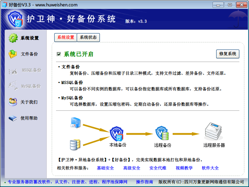249x187 pixels.
Task: Click the app icon in title bar
Action: 4,5
